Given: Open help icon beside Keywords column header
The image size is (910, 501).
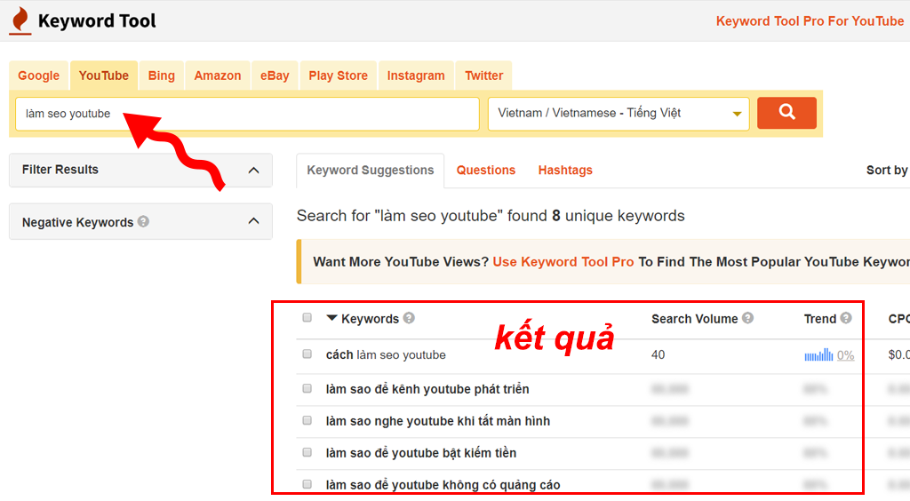Looking at the screenshot, I should pos(409,318).
